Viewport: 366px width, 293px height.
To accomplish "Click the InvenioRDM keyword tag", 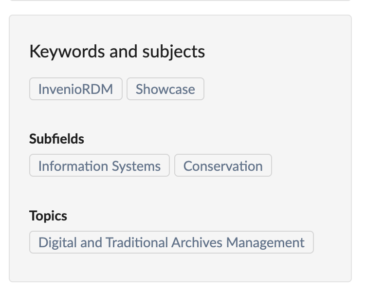I will point(75,89).
